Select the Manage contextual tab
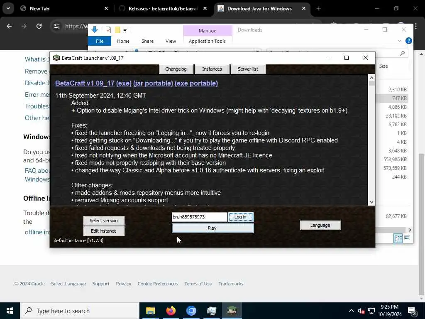 pyautogui.click(x=208, y=31)
